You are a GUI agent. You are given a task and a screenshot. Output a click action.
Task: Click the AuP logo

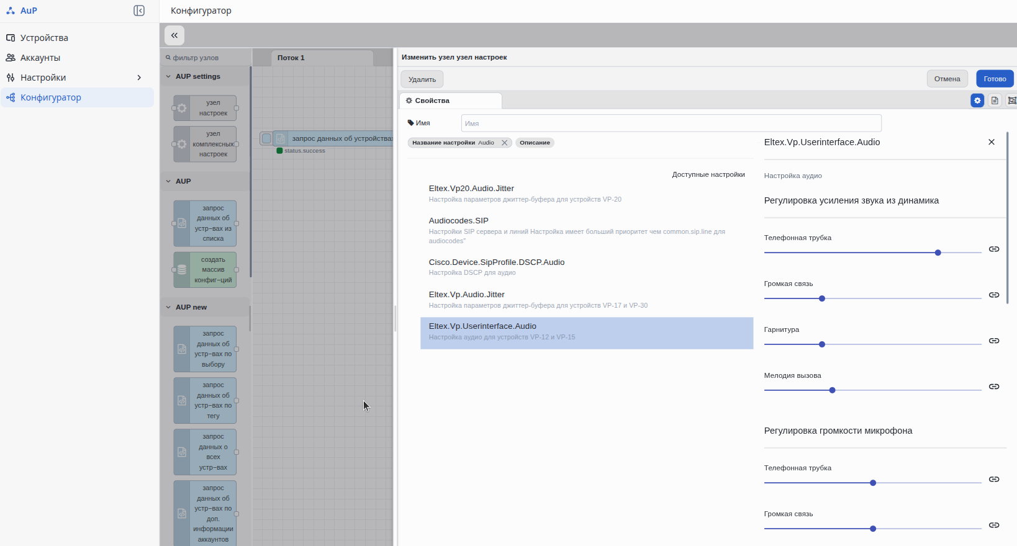coord(22,11)
